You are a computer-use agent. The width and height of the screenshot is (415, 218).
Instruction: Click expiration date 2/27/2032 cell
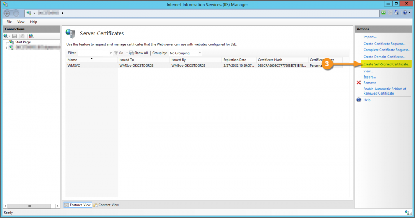239,66
